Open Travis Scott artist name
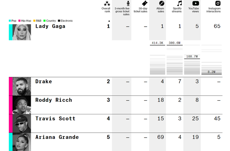The width and height of the screenshot is (230, 151). click(55, 118)
